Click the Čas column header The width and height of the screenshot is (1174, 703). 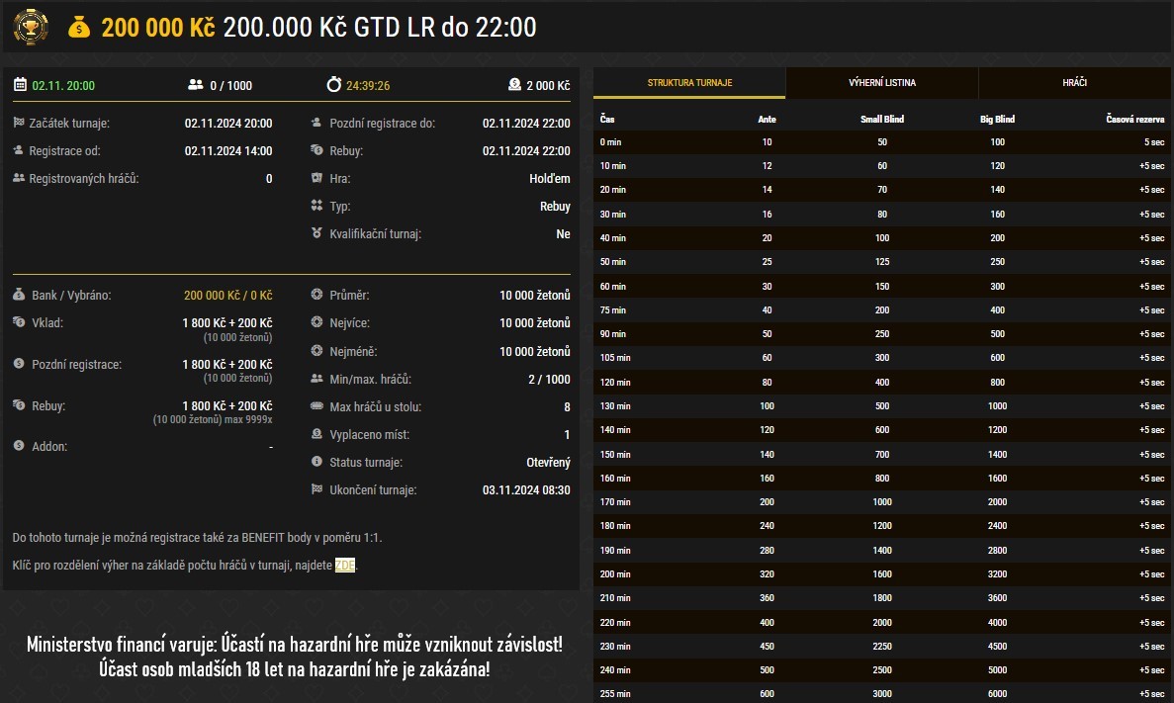click(x=607, y=119)
